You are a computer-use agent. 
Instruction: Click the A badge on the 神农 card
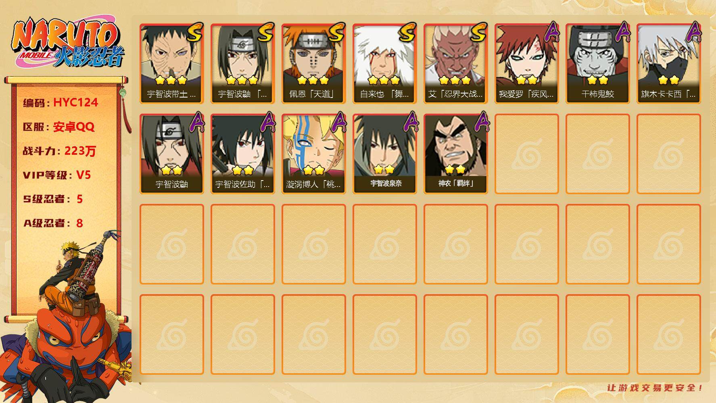point(482,122)
